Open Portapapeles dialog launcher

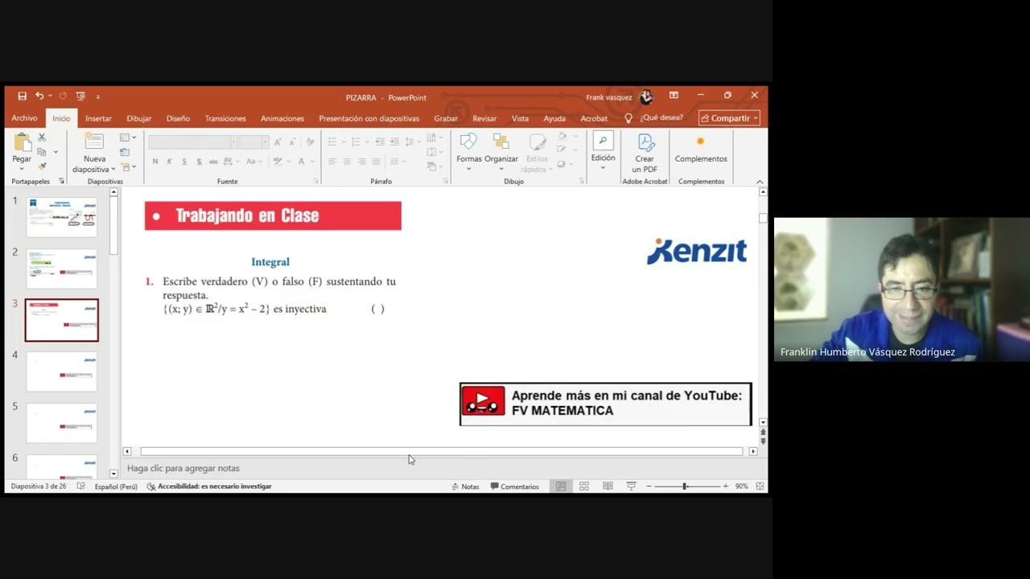click(x=62, y=182)
